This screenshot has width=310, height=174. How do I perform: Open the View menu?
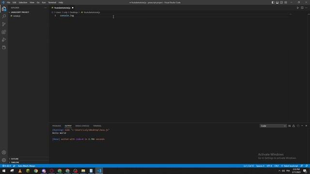pos(32,2)
